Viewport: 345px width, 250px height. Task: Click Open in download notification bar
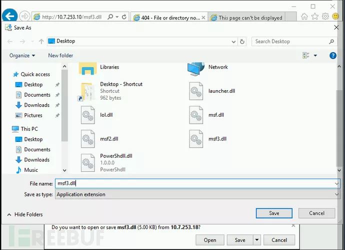[210, 240]
